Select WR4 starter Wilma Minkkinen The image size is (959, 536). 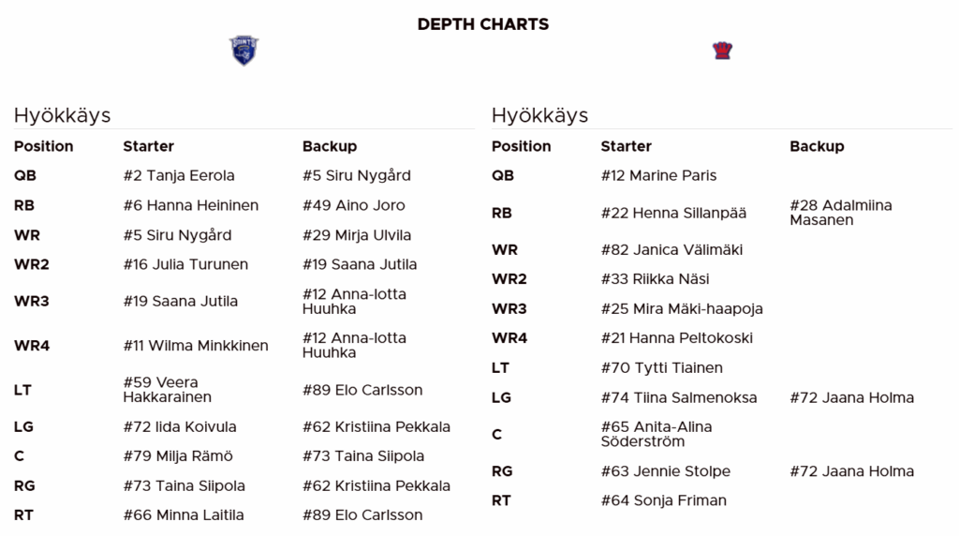coord(195,345)
